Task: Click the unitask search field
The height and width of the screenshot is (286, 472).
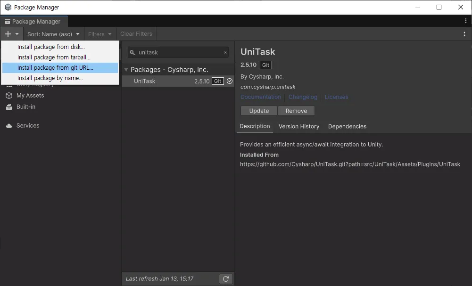Action: pyautogui.click(x=178, y=52)
